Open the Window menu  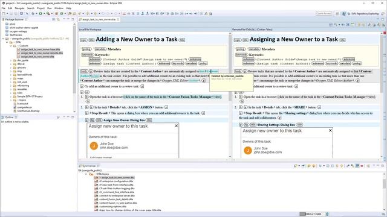[59, 8]
